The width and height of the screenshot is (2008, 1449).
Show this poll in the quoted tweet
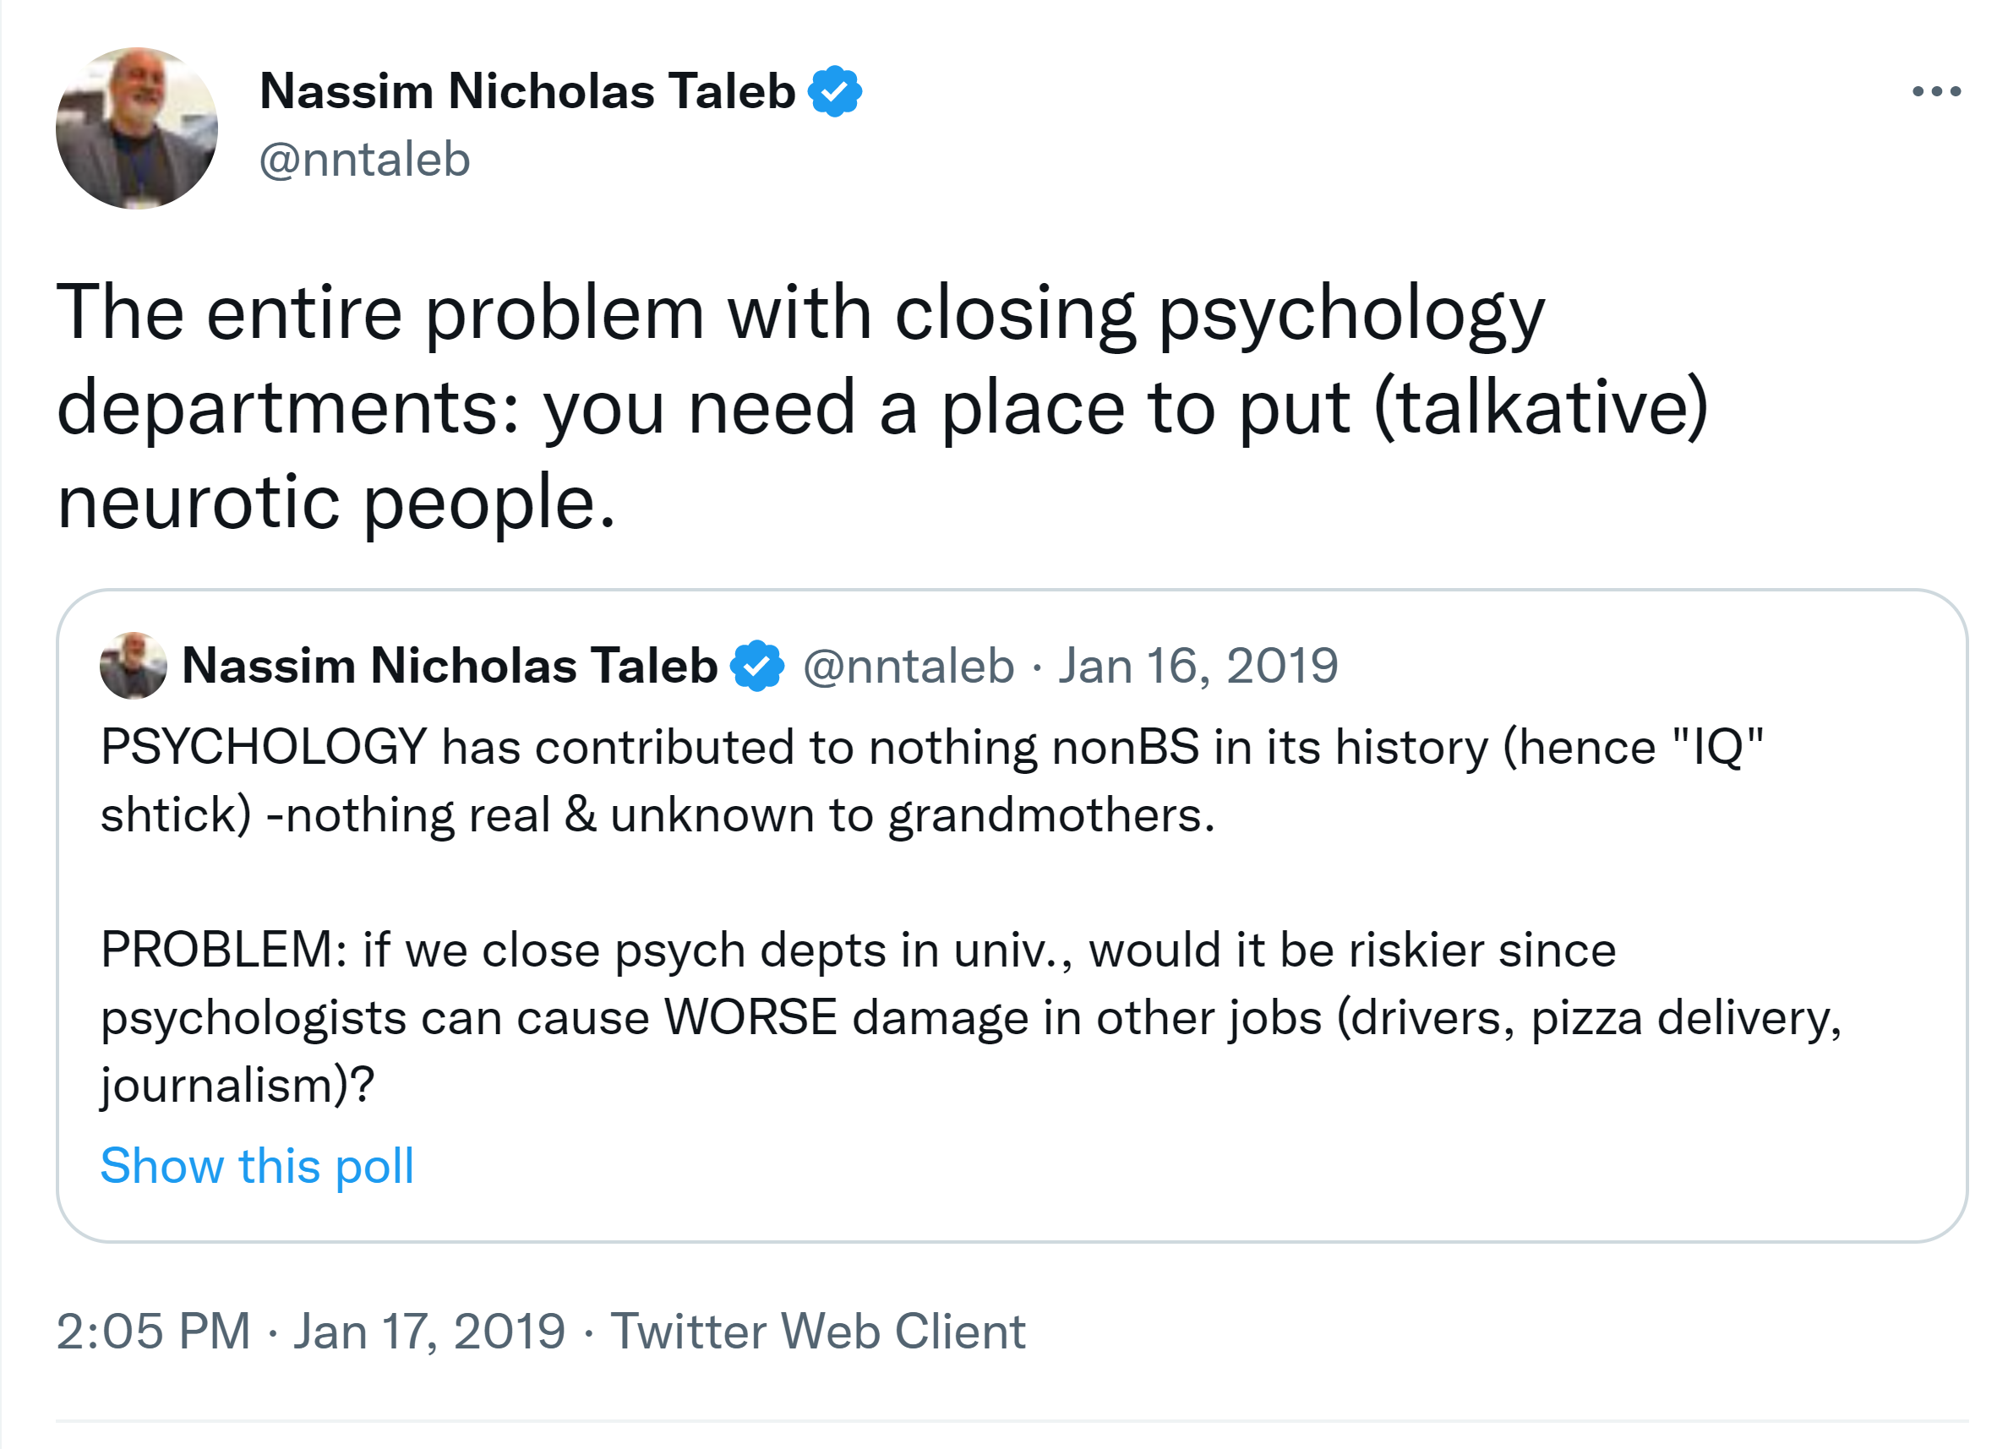[x=257, y=1166]
